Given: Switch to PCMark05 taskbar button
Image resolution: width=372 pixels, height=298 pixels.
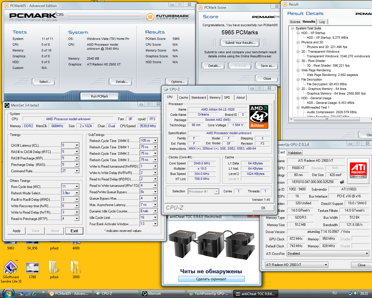Looking at the screenshot, I should click(x=69, y=294).
